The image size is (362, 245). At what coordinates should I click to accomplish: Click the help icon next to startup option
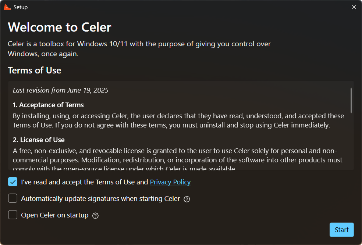(95, 216)
